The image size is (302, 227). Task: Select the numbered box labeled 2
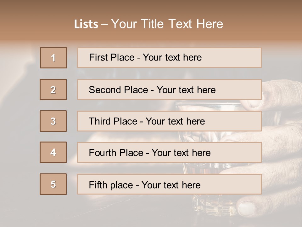pos(53,90)
